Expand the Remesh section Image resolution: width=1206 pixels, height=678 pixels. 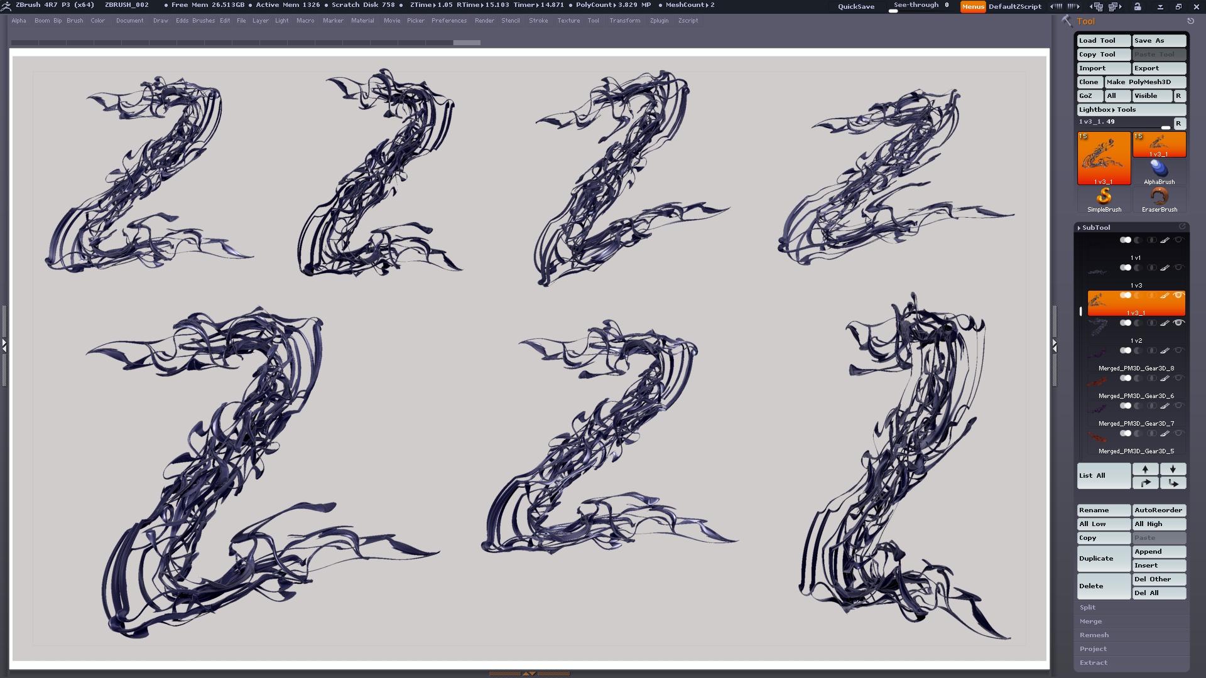[1094, 635]
